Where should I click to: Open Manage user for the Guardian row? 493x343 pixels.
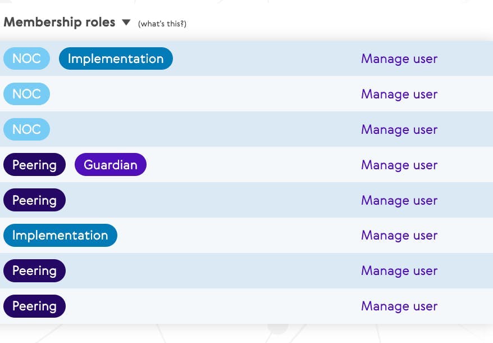pos(399,165)
